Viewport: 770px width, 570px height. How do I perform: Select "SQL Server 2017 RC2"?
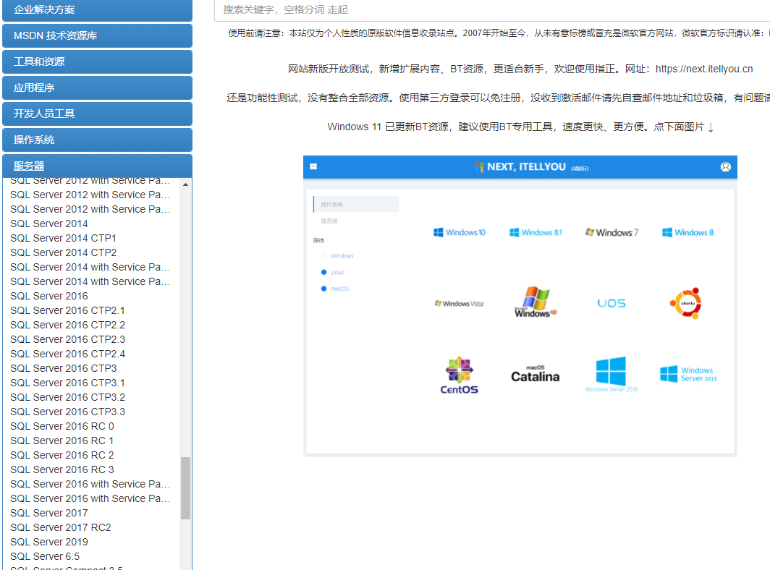(60, 528)
